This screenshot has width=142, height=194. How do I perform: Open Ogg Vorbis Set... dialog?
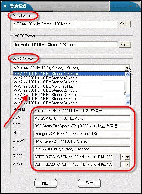125,45
